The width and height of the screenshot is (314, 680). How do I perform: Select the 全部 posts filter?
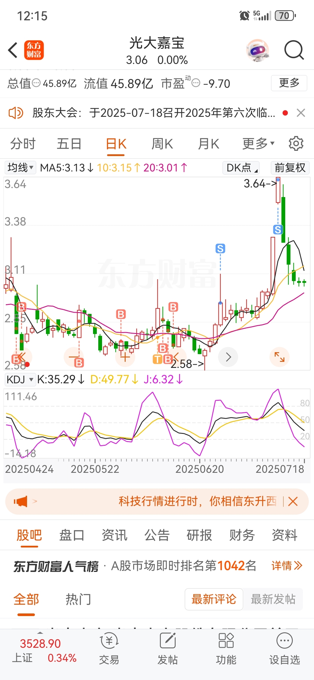(x=26, y=599)
